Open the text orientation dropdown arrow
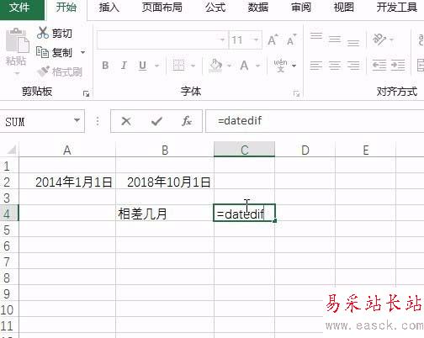The image size is (424, 338). pos(391,40)
